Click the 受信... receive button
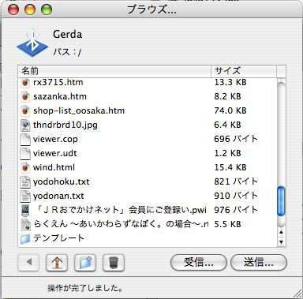This screenshot has height=299, width=303. [199, 262]
